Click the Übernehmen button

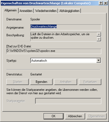click(x=97, y=116)
